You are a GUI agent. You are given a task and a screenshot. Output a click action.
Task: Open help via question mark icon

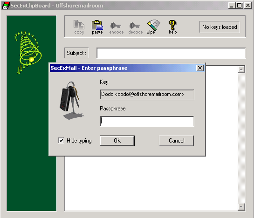click(x=172, y=27)
